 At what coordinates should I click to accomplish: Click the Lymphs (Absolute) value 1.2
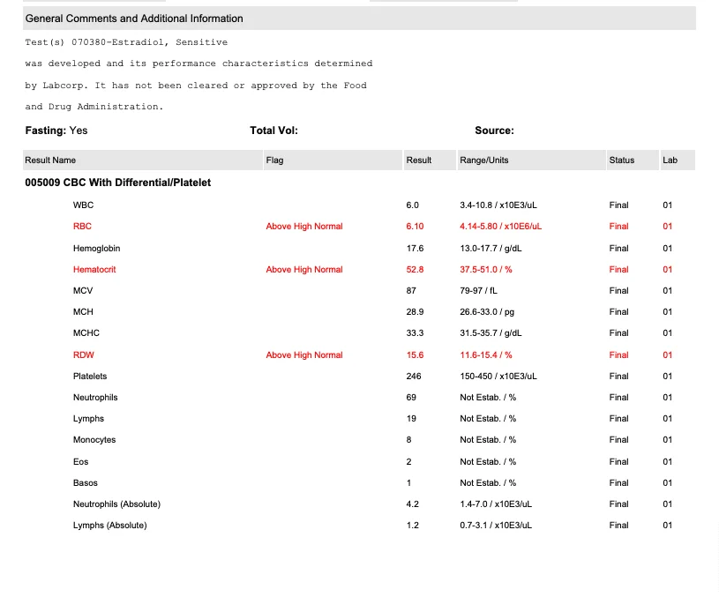pos(413,525)
